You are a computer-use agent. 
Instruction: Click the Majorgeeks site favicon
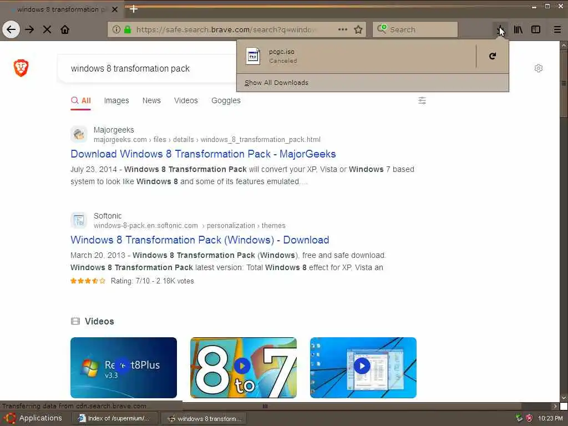click(79, 134)
